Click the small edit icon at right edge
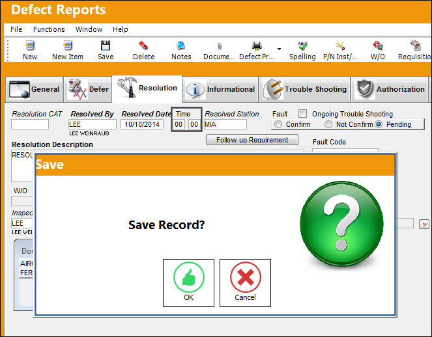The height and width of the screenshot is (337, 432). click(x=424, y=224)
